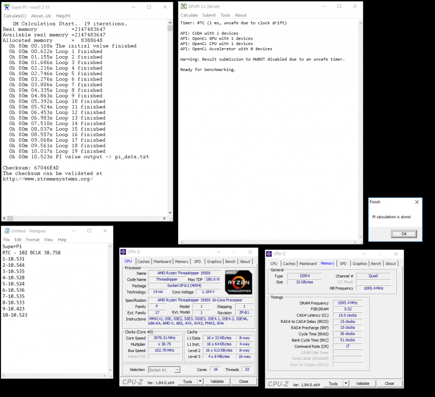Open the File menu in Notepad
This screenshot has height=397, width=435.
(x=7, y=240)
